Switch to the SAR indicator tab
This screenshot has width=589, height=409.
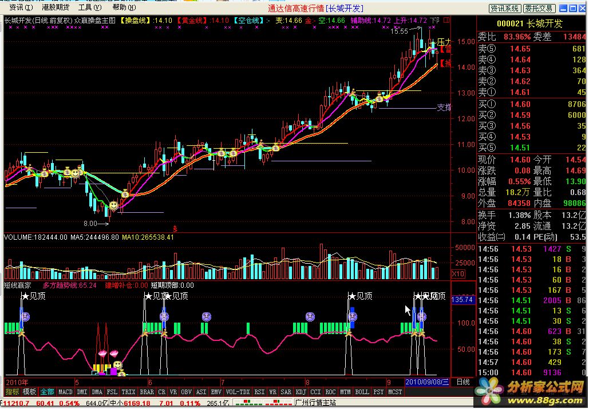pos(286,392)
